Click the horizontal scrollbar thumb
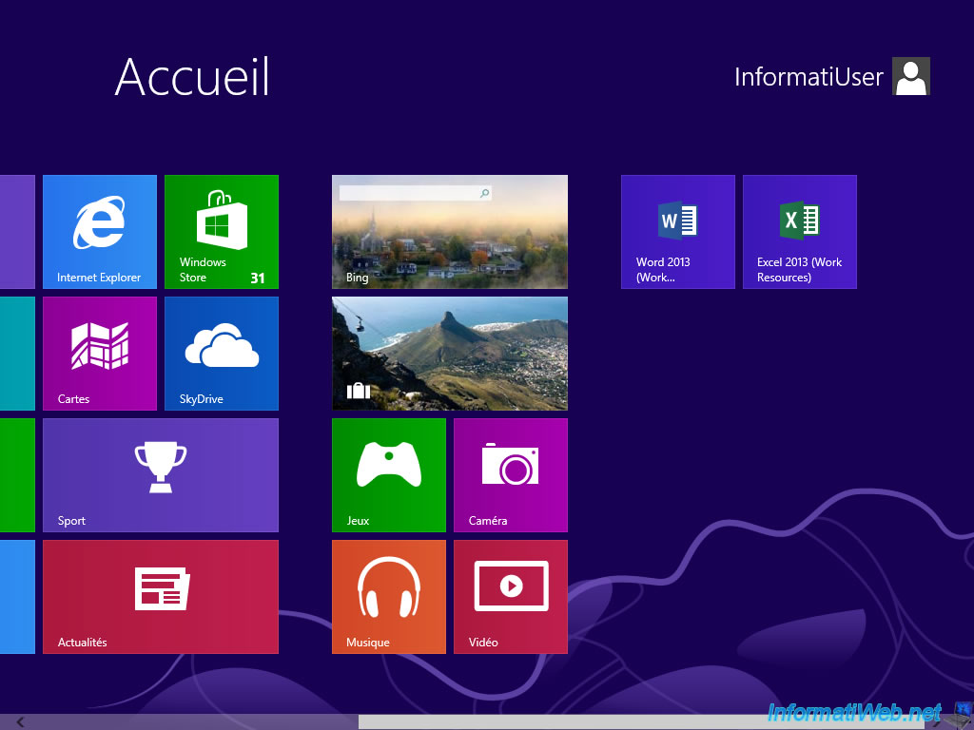 (641, 722)
